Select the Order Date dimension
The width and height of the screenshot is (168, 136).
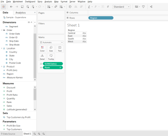[x=15, y=34]
